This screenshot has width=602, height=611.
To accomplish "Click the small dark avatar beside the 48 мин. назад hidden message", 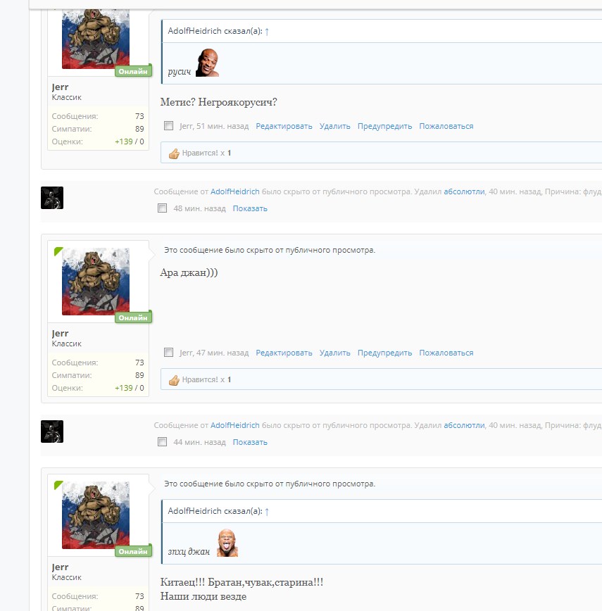I will point(52,198).
